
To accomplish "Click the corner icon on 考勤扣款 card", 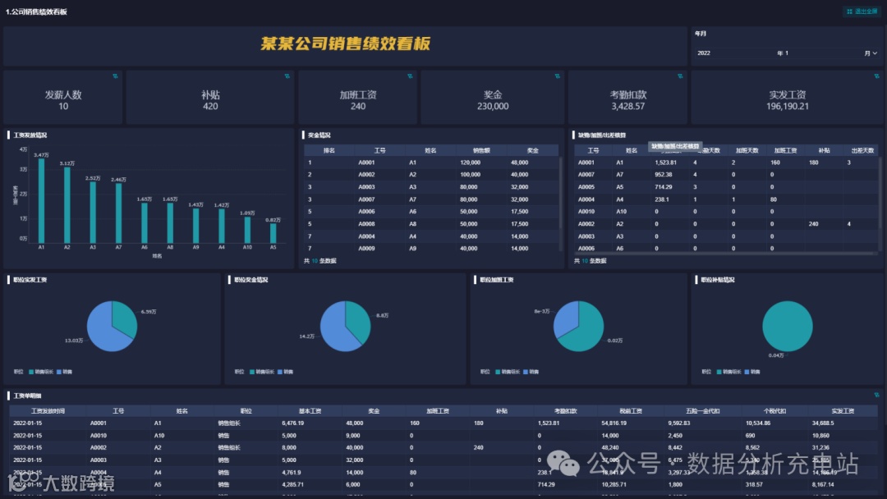I will 680,76.
